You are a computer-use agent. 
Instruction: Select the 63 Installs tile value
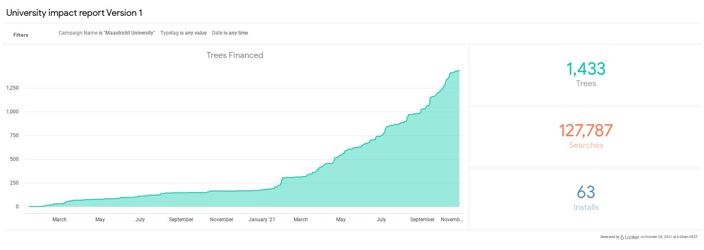pyautogui.click(x=586, y=192)
